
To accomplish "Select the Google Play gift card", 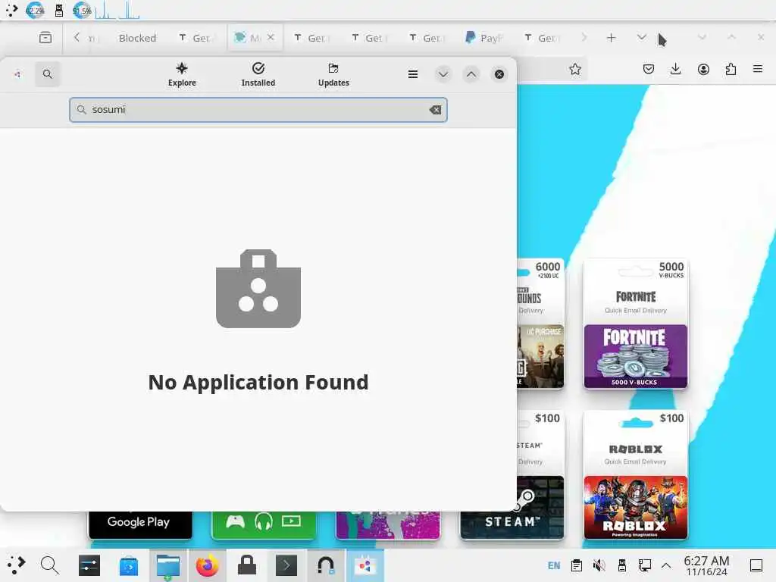I will pos(140,524).
